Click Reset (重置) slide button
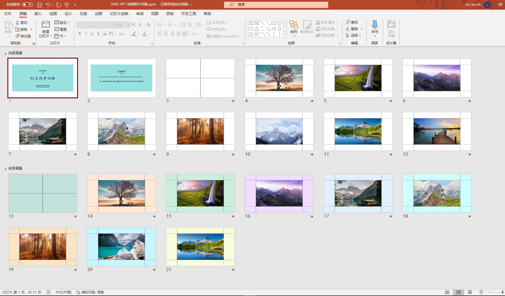 61,29
